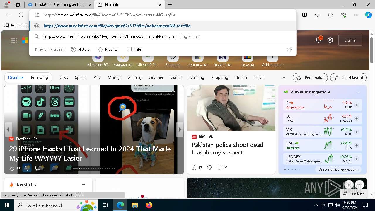
Task: Refresh the current page
Action: click(x=21, y=15)
